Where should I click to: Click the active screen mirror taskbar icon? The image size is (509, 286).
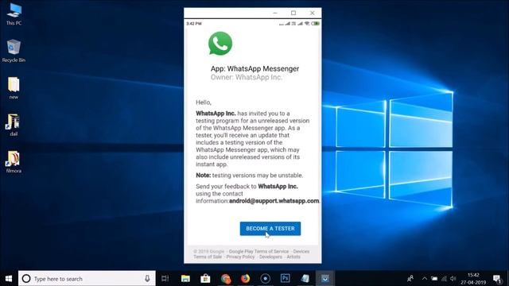(325, 279)
